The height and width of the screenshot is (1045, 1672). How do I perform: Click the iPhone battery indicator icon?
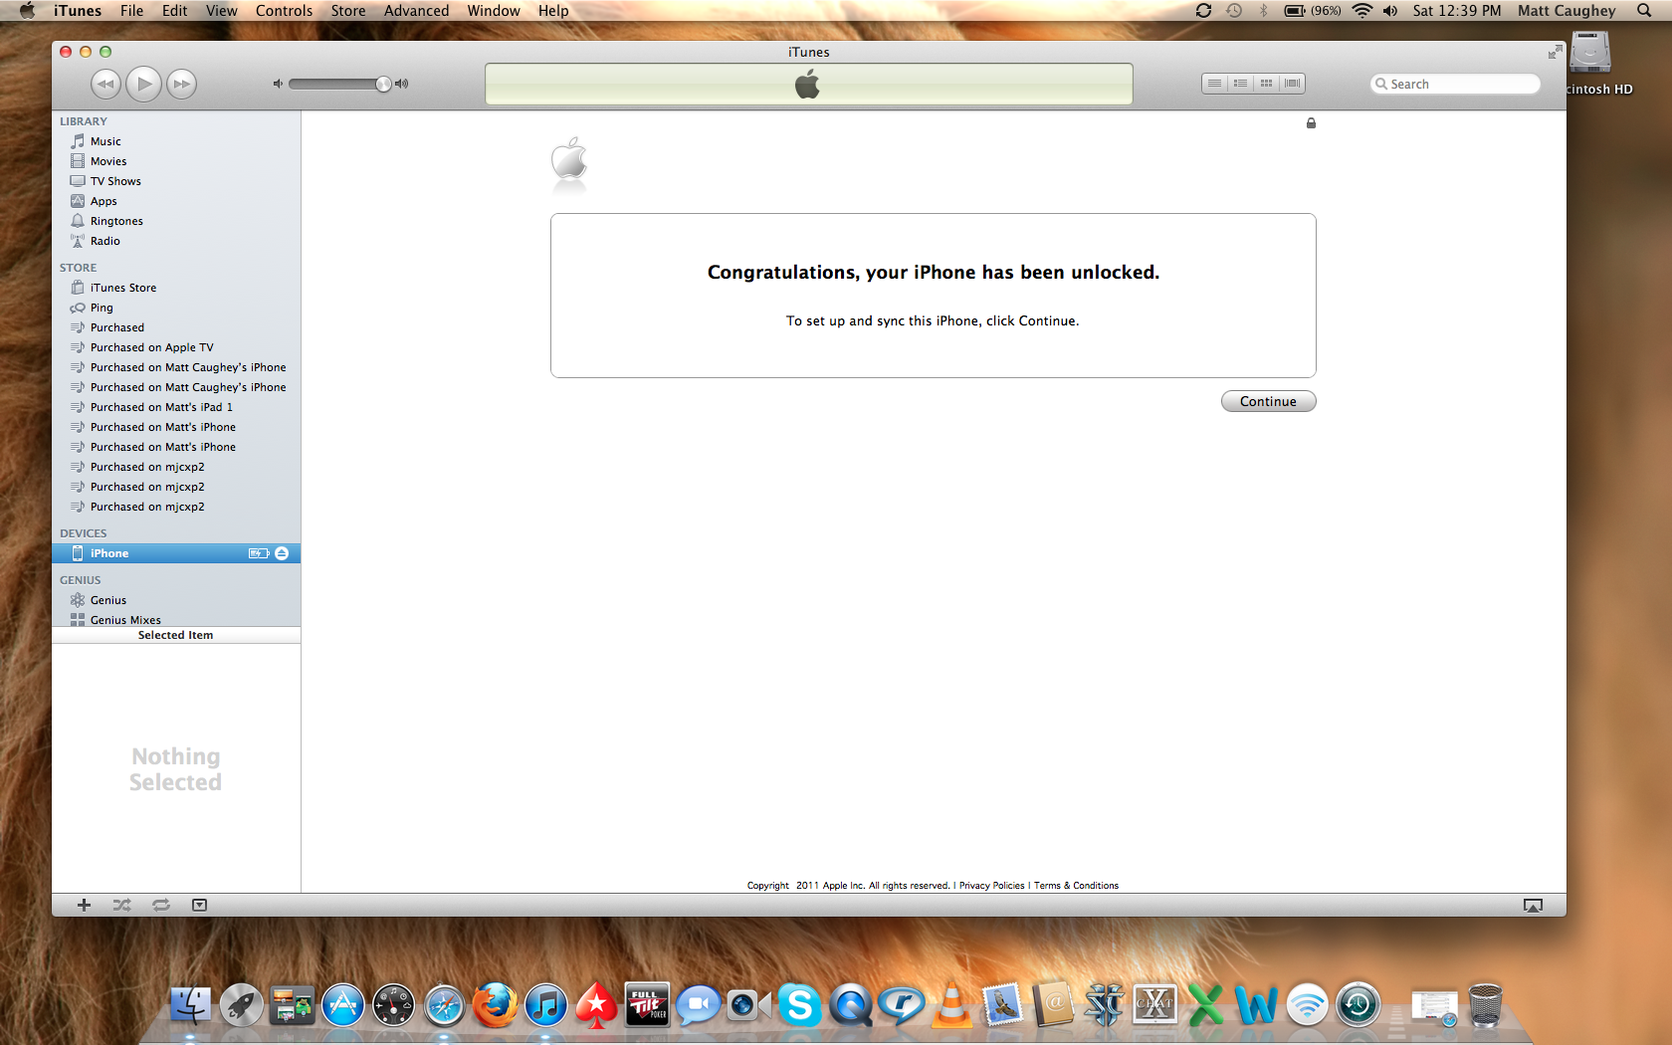259,553
